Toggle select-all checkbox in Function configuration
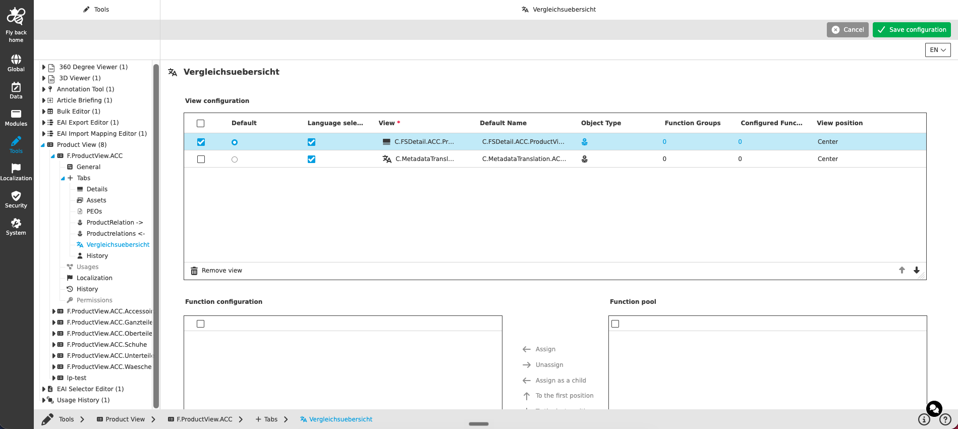The height and width of the screenshot is (429, 958). pyautogui.click(x=201, y=324)
